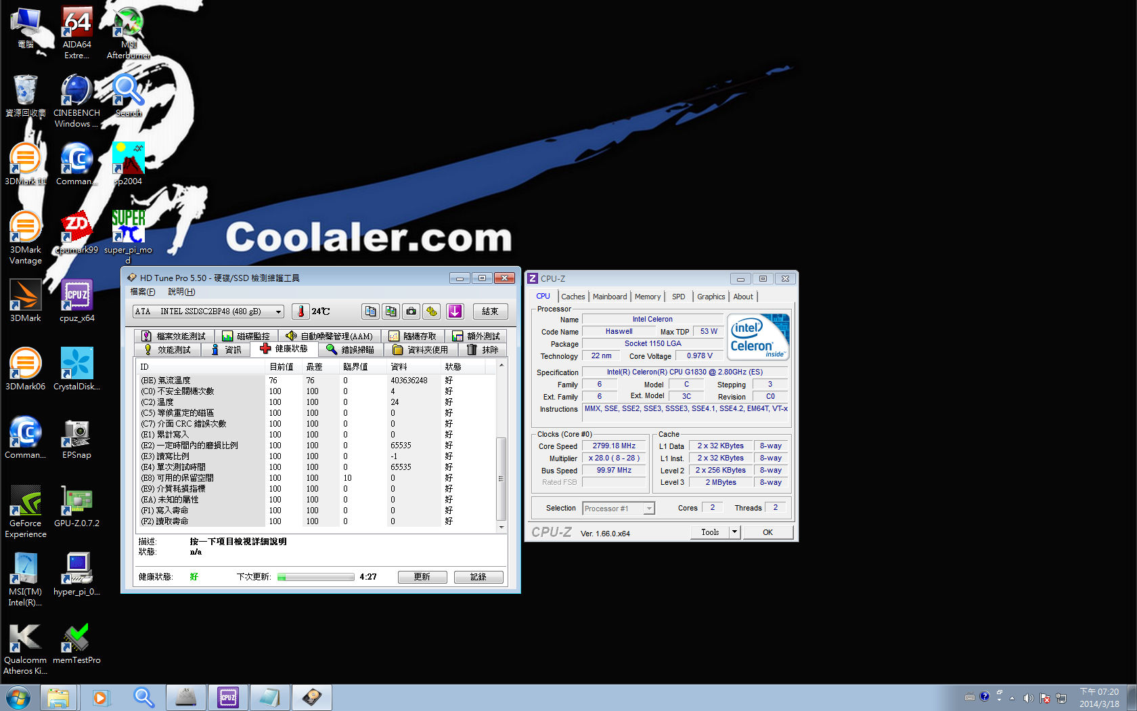The width and height of the screenshot is (1137, 711).
Task: Open SPD tab in CPU-Z
Action: (679, 297)
